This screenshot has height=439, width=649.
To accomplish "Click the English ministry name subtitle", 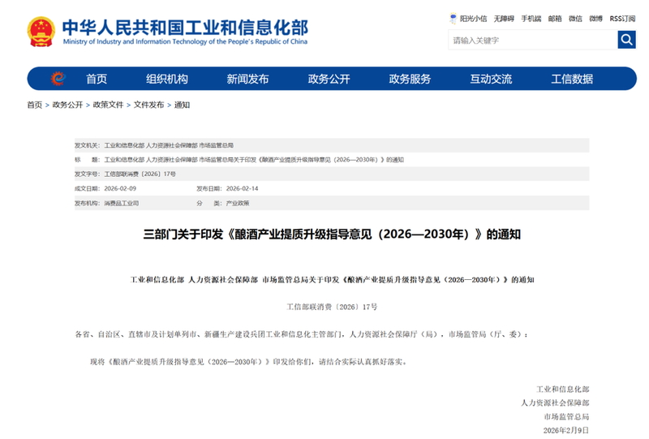I will (186, 41).
